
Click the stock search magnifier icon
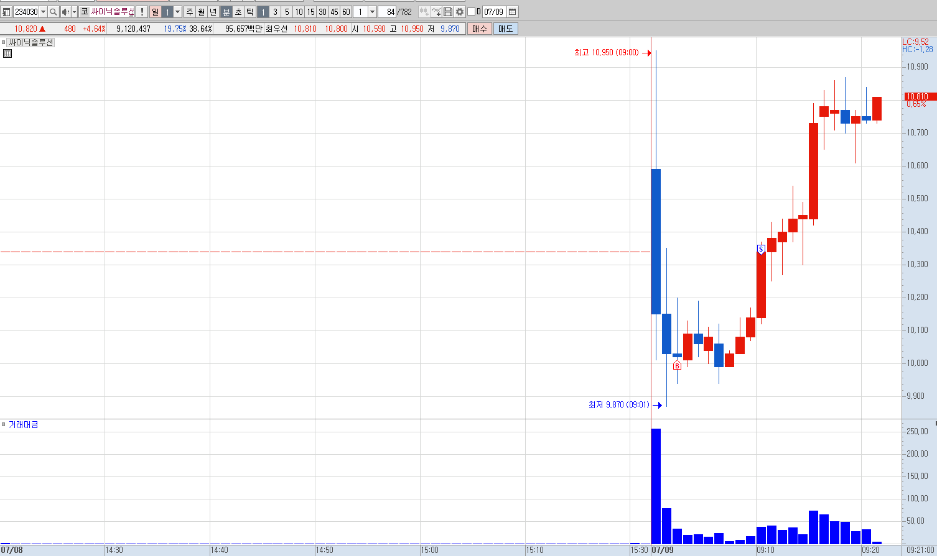(54, 12)
